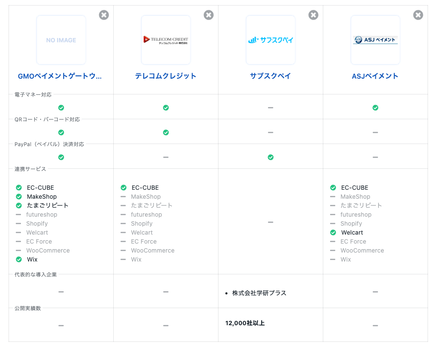
Task: Click 株式会社学研プラス list item
Action: (259, 293)
